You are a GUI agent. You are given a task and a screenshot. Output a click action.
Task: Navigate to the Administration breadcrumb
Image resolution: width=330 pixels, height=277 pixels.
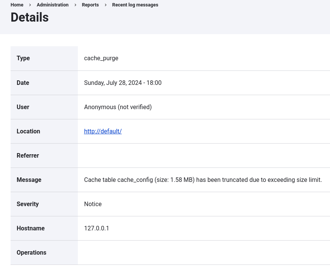tap(53, 5)
